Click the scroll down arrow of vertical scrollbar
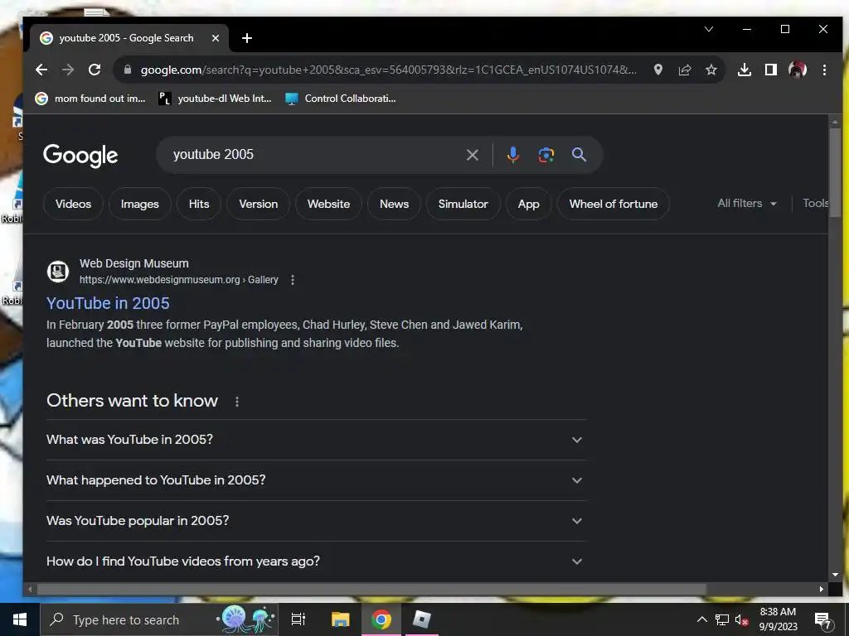This screenshot has width=849, height=636. coord(835,575)
